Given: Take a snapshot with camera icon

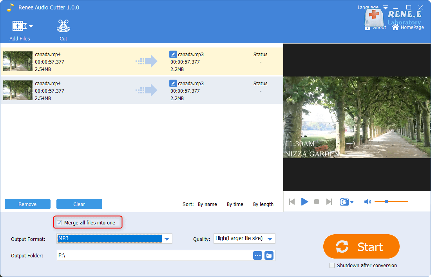Looking at the screenshot, I should point(344,202).
